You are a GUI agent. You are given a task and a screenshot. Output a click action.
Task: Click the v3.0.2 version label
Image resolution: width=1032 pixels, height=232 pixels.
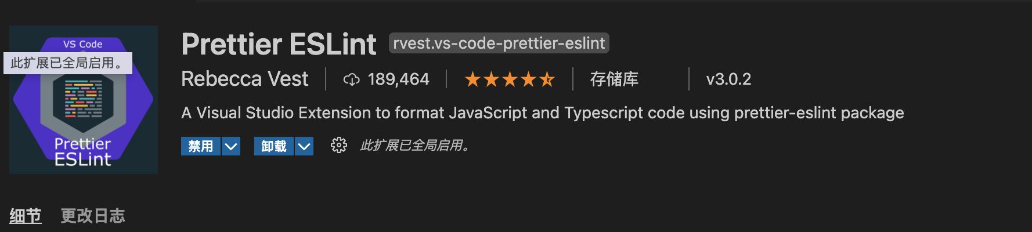coord(728,79)
